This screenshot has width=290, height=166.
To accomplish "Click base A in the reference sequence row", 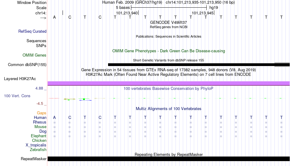I will pos(54,17).
